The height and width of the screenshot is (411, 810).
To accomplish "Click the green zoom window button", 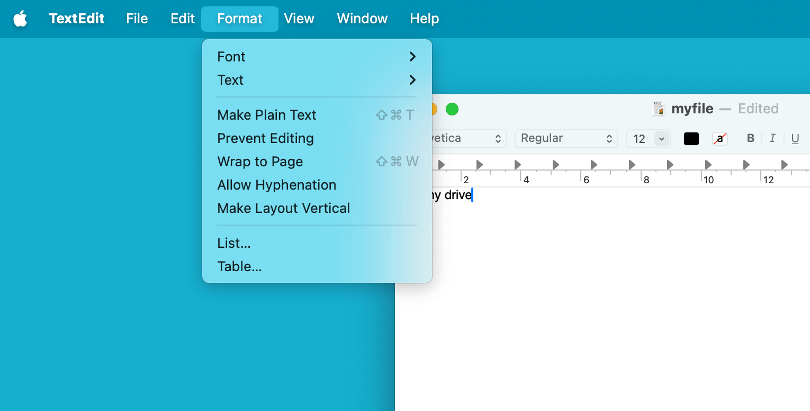I will 452,109.
